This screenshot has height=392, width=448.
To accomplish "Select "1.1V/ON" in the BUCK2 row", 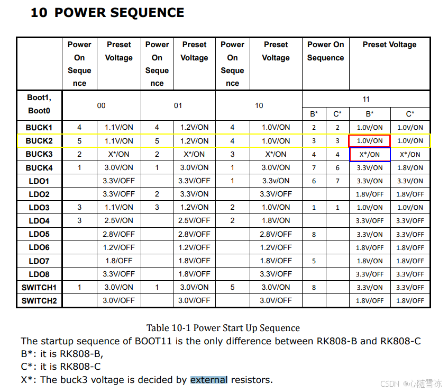I will 119,141.
